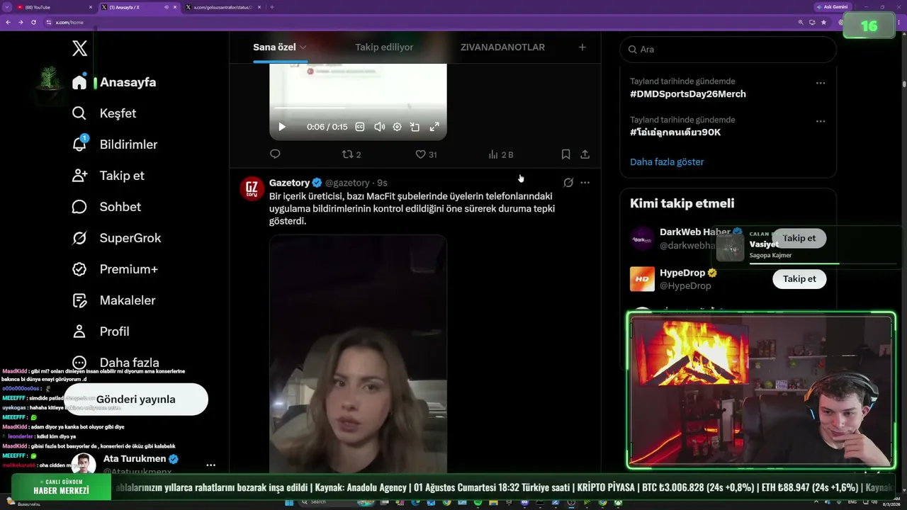Open trend #DMDSportsDay26Merch
The image size is (907, 510).
coord(688,93)
